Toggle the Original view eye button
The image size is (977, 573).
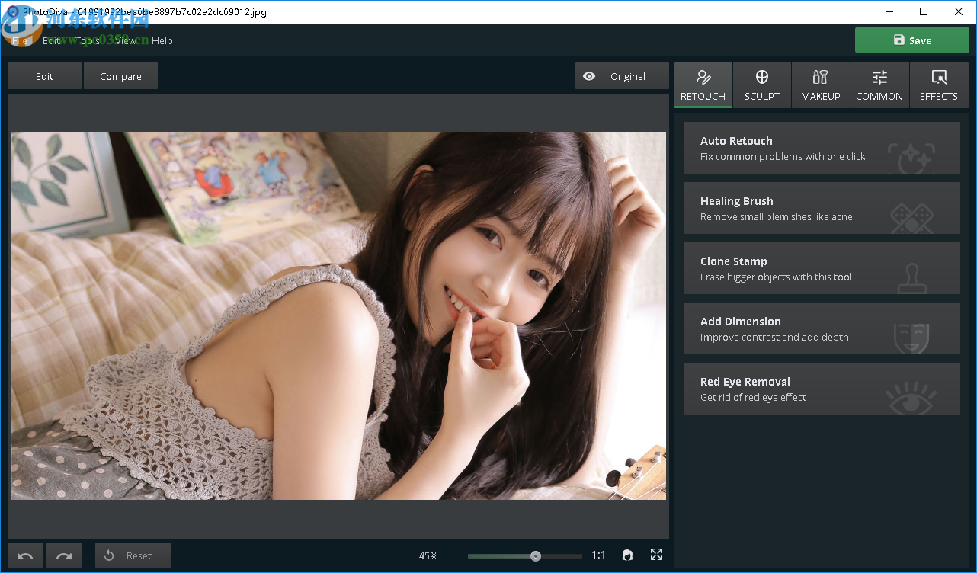point(621,76)
